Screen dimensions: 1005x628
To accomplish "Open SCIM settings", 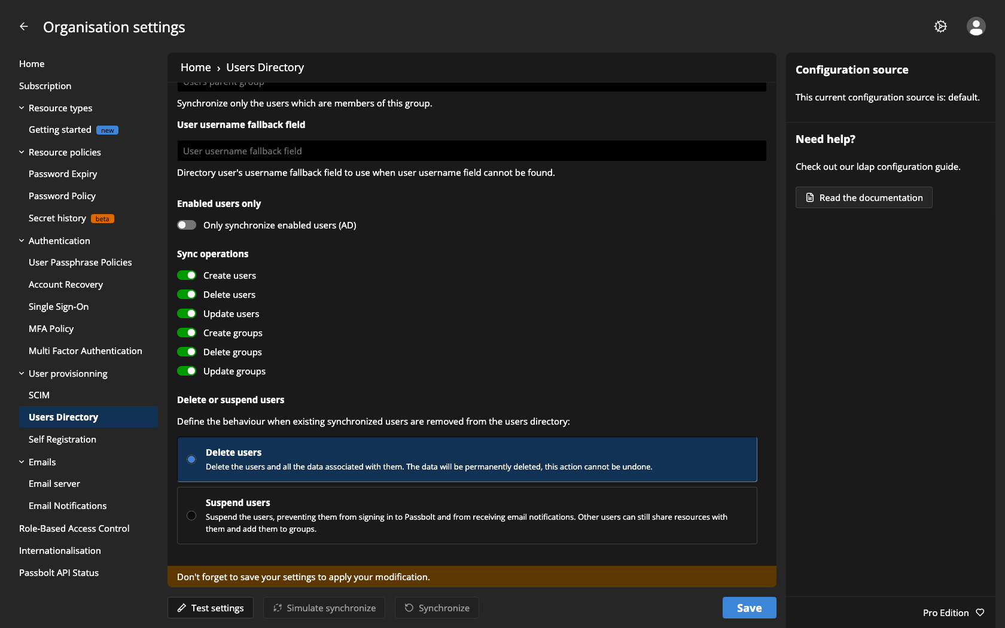I will point(39,395).
